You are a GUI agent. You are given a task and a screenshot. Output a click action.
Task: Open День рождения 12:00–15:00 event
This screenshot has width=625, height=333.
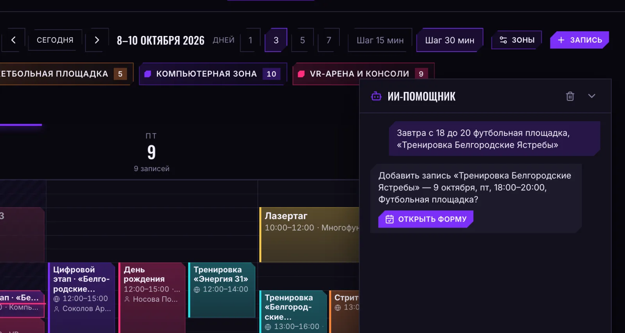[152, 297]
